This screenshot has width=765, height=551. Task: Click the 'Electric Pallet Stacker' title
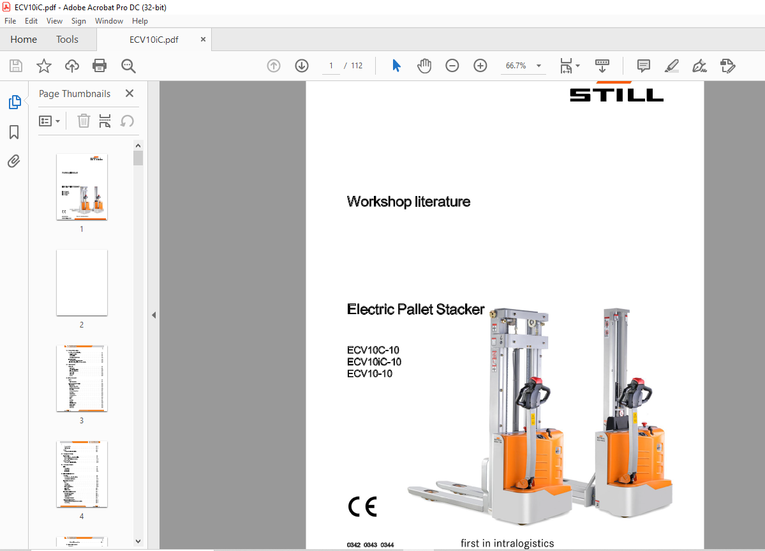(x=415, y=309)
